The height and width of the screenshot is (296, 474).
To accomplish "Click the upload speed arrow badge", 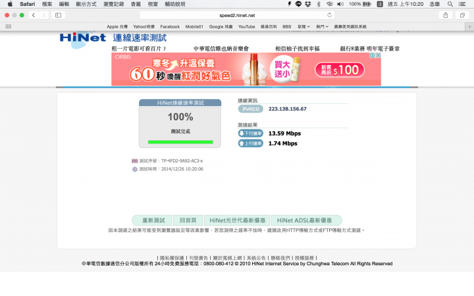I will coord(251,143).
